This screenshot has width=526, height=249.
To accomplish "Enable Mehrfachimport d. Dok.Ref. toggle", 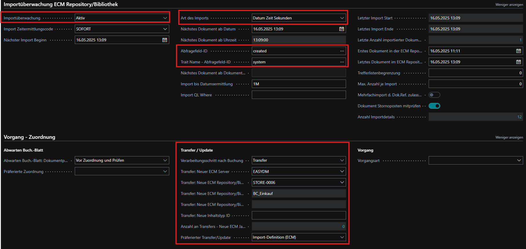I will coord(434,95).
